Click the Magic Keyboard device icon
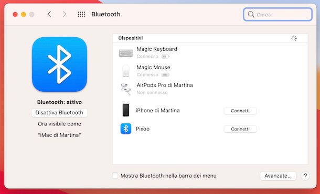This screenshot has height=194, width=320. point(126,53)
